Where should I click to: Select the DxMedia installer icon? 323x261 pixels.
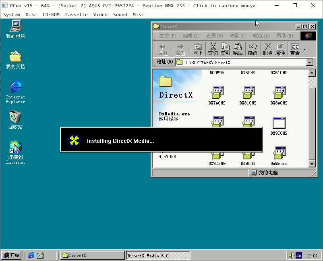[279, 156]
